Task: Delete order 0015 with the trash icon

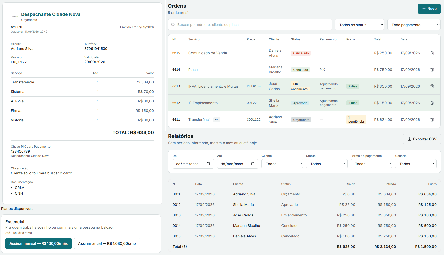Action: 432,53
